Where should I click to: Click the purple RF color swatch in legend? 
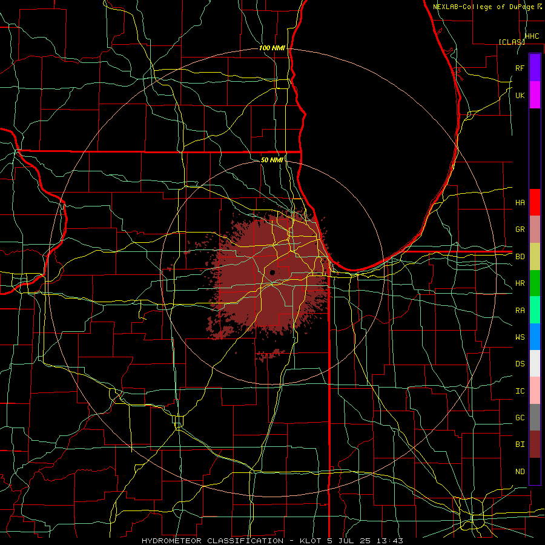click(x=535, y=68)
